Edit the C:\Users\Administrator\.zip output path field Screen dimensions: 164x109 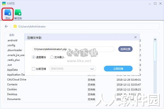tap(73, 49)
